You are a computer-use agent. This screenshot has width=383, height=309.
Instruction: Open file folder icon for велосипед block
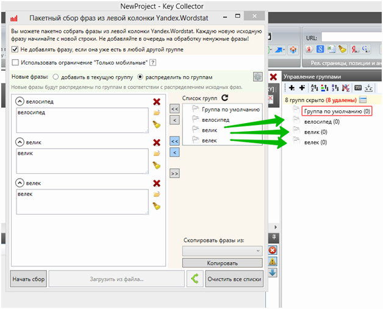157,113
